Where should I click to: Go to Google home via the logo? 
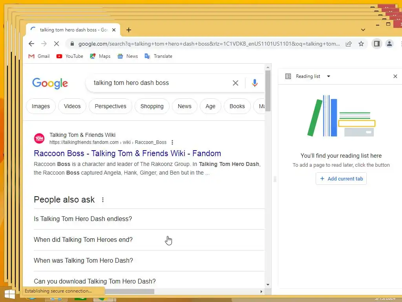[x=50, y=83]
